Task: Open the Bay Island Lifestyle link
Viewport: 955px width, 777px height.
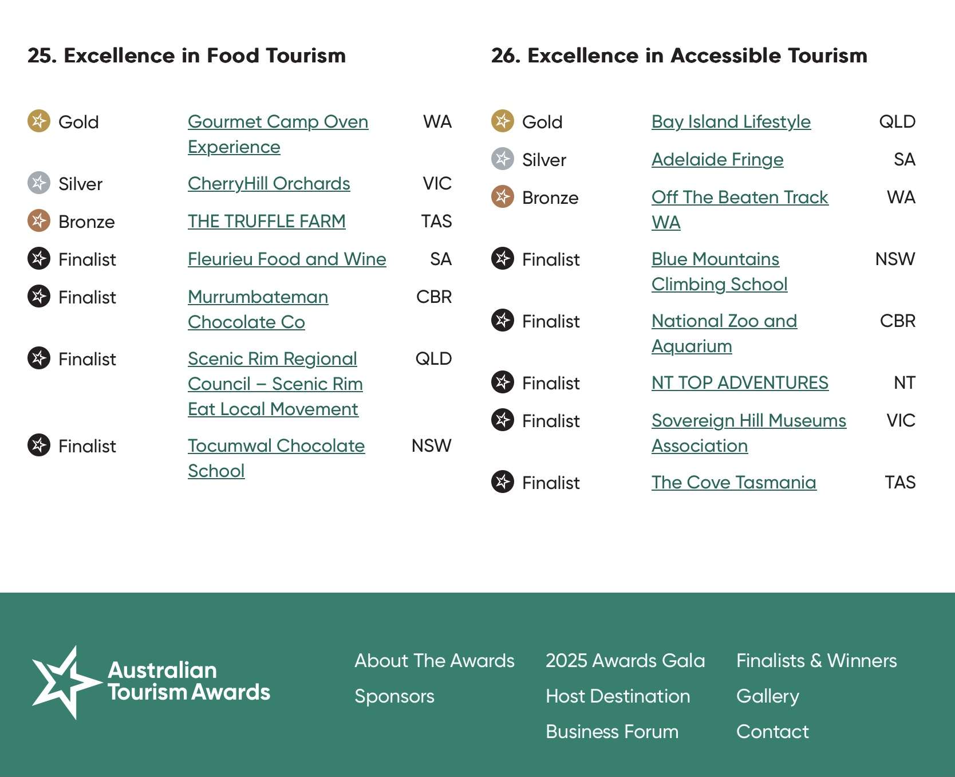Action: click(x=731, y=122)
